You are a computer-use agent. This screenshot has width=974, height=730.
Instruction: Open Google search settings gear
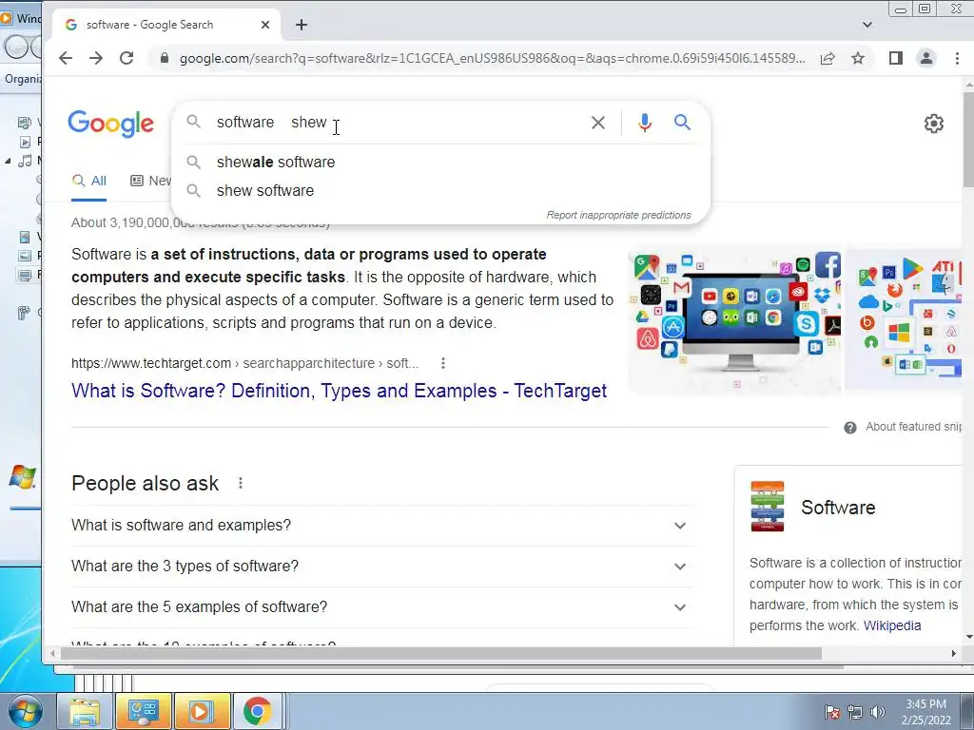pyautogui.click(x=934, y=124)
